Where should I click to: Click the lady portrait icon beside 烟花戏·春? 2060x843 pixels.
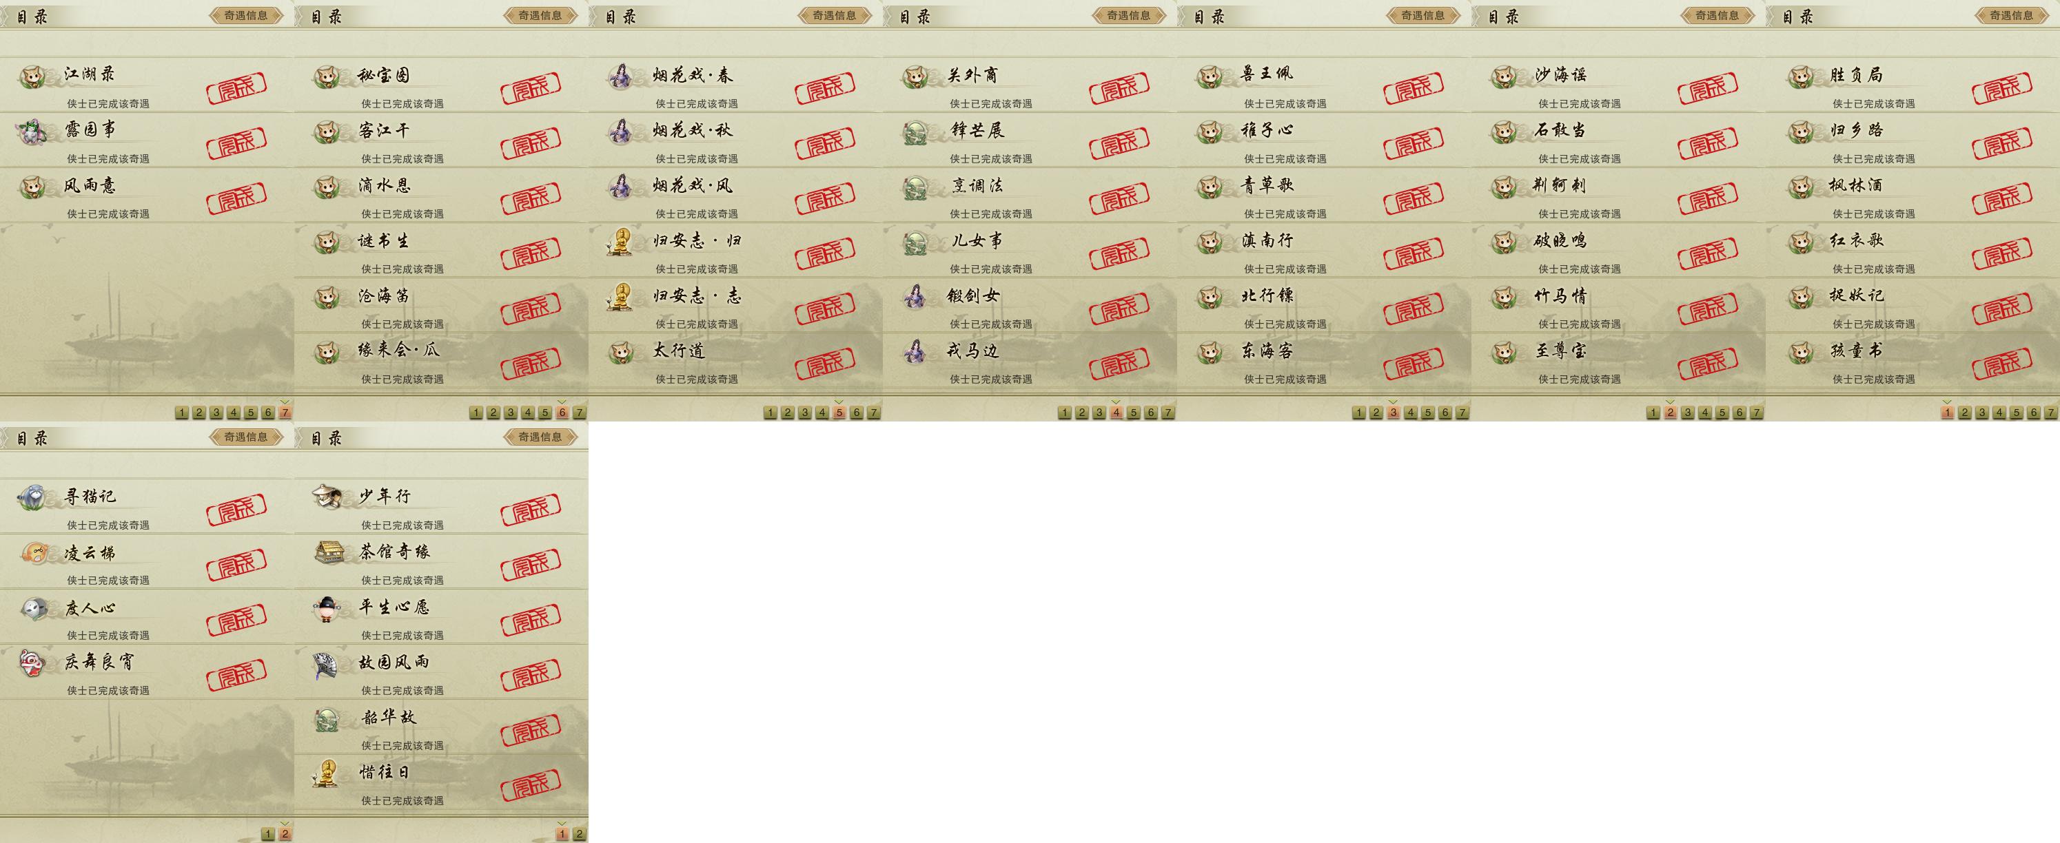(622, 76)
